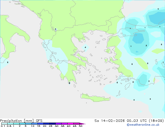Viewport: 165px width, 127px height.
Task: Click the '30' legend scale label
Action: 56,126
